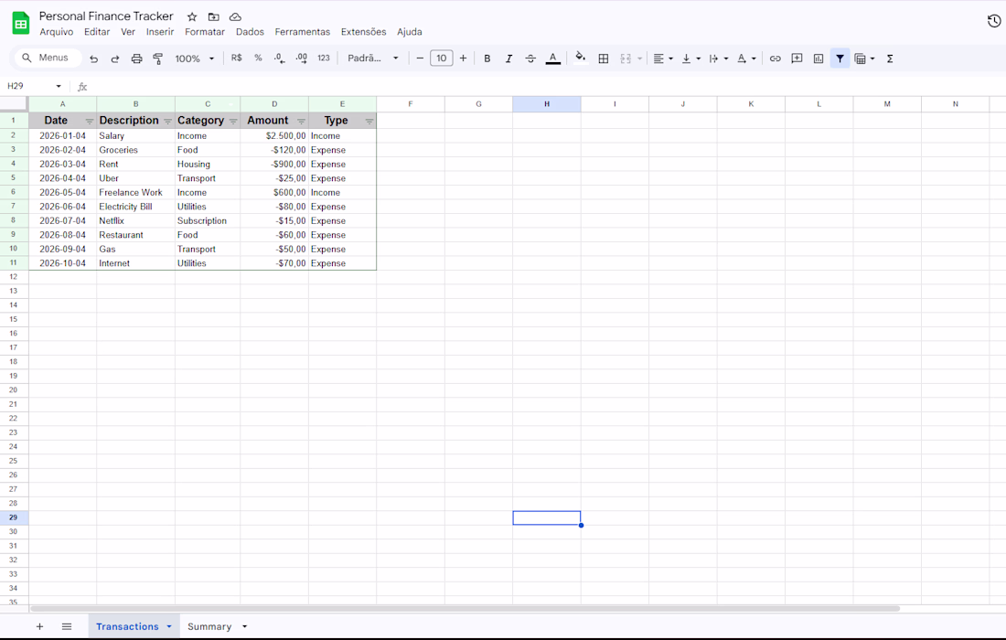Toggle Strikethrough formatting

click(x=530, y=59)
